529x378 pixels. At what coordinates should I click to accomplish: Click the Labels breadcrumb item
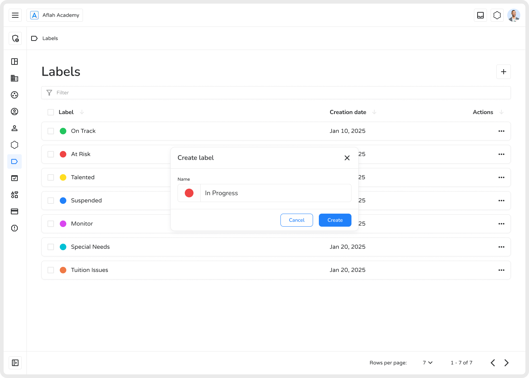click(x=50, y=38)
